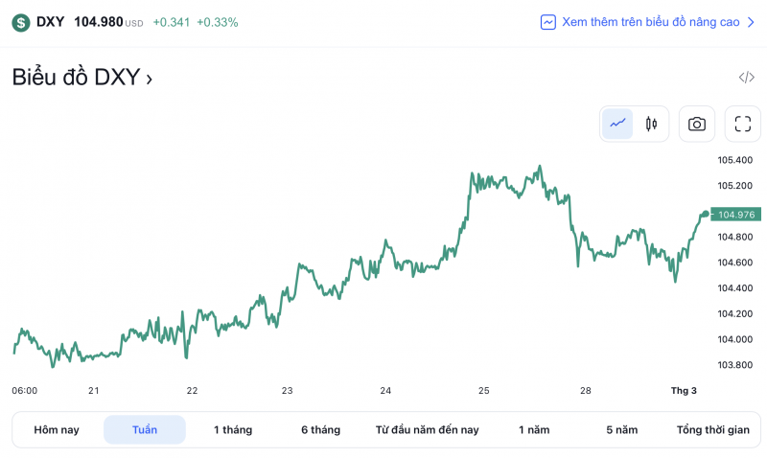
Task: Take a chart snapshot with camera icon
Action: [697, 124]
